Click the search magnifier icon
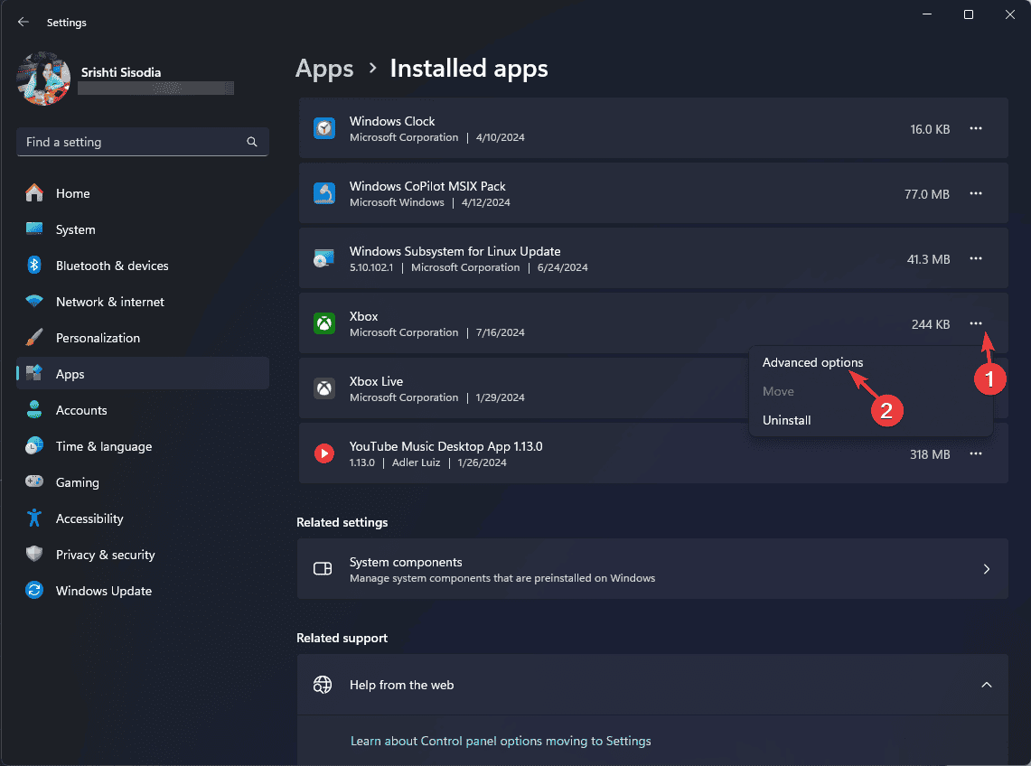The width and height of the screenshot is (1031, 766). pyautogui.click(x=252, y=141)
